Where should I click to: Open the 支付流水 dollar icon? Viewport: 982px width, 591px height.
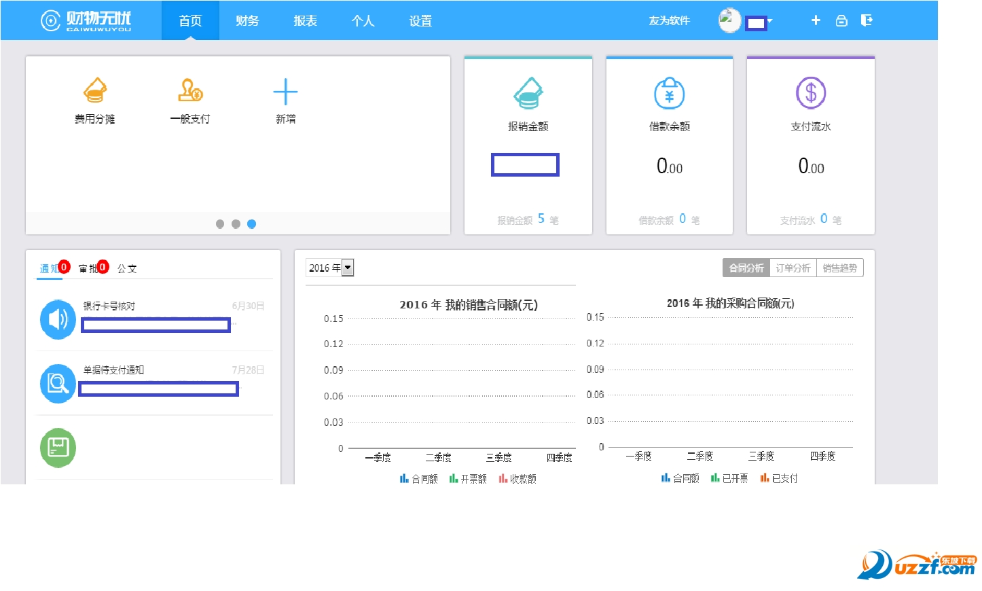click(811, 93)
